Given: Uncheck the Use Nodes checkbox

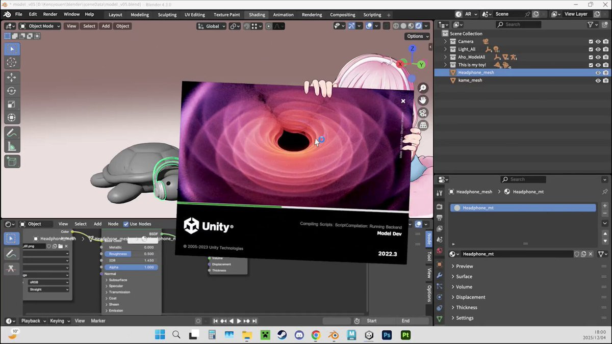Looking at the screenshot, I should 126,224.
